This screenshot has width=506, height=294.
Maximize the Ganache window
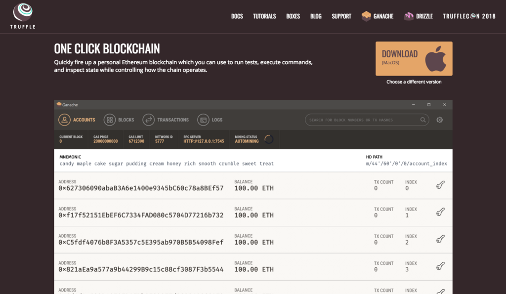point(429,105)
